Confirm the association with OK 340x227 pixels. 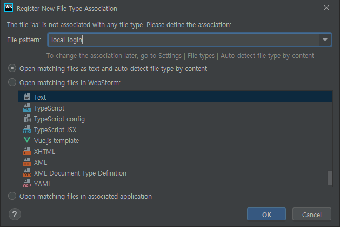[266, 215]
